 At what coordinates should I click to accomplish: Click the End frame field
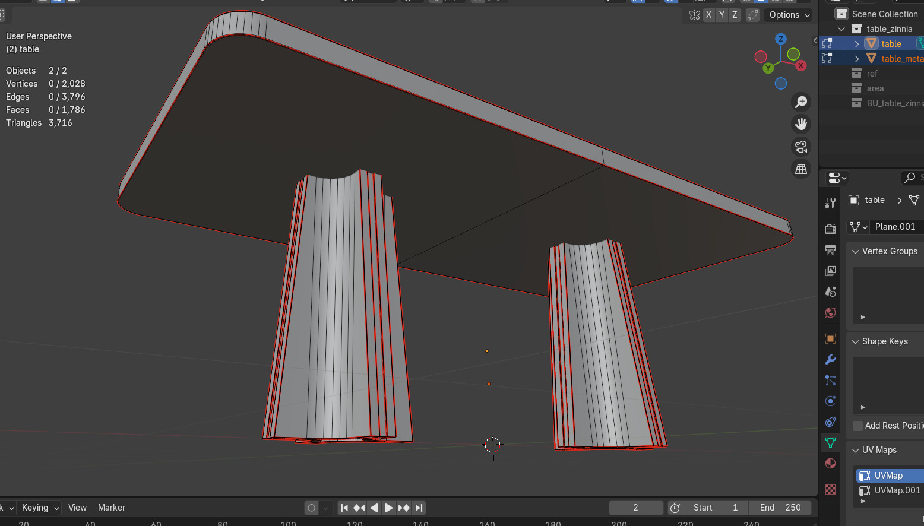click(779, 508)
